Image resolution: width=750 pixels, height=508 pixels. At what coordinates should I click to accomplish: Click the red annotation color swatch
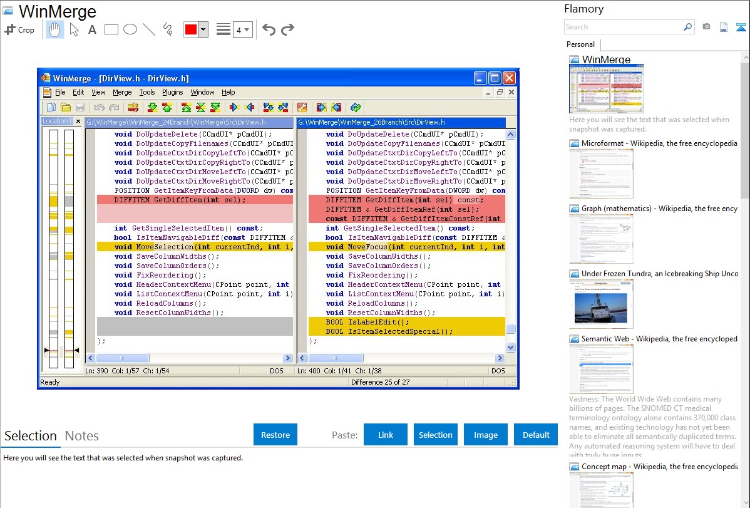(191, 29)
